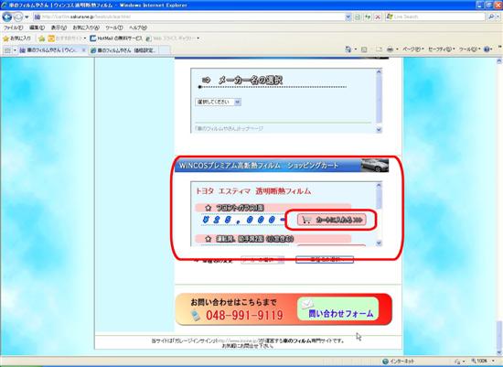
Task: Click the HotMail の無料サービス favorites link
Action: click(116, 38)
